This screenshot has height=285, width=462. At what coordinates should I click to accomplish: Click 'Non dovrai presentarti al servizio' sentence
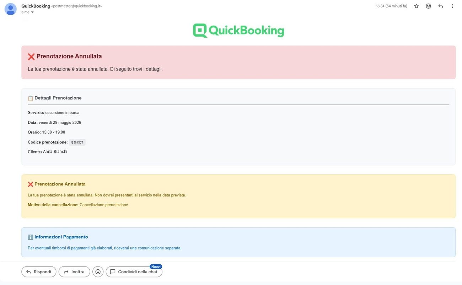tap(140, 195)
